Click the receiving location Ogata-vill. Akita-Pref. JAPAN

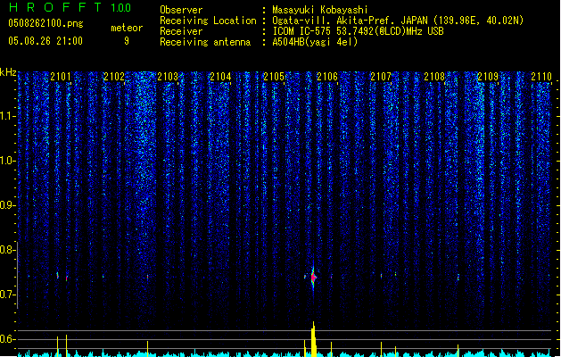tap(398, 21)
